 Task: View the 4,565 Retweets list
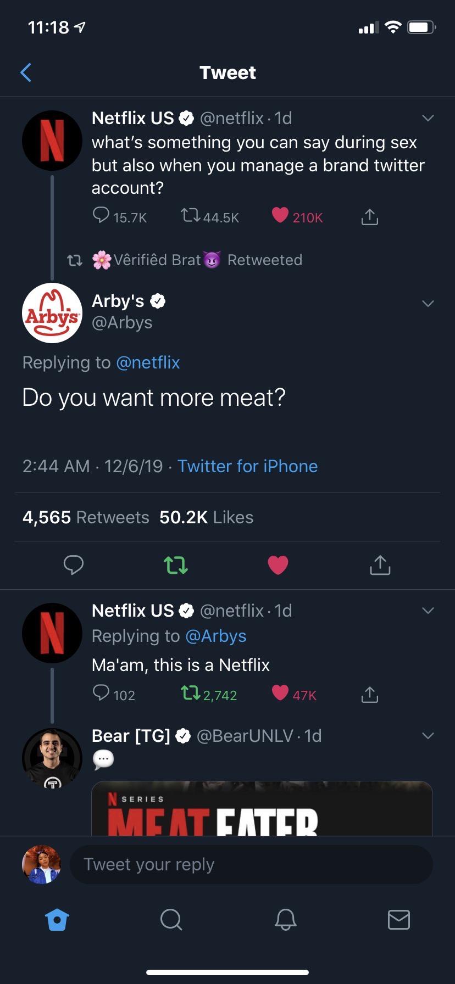click(x=86, y=517)
